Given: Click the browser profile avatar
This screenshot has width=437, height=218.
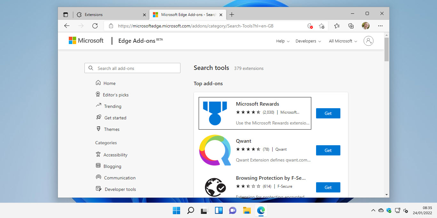Looking at the screenshot, I should 365,26.
